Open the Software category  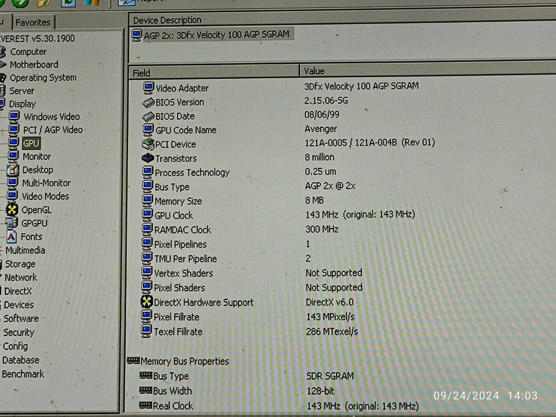[x=21, y=318]
